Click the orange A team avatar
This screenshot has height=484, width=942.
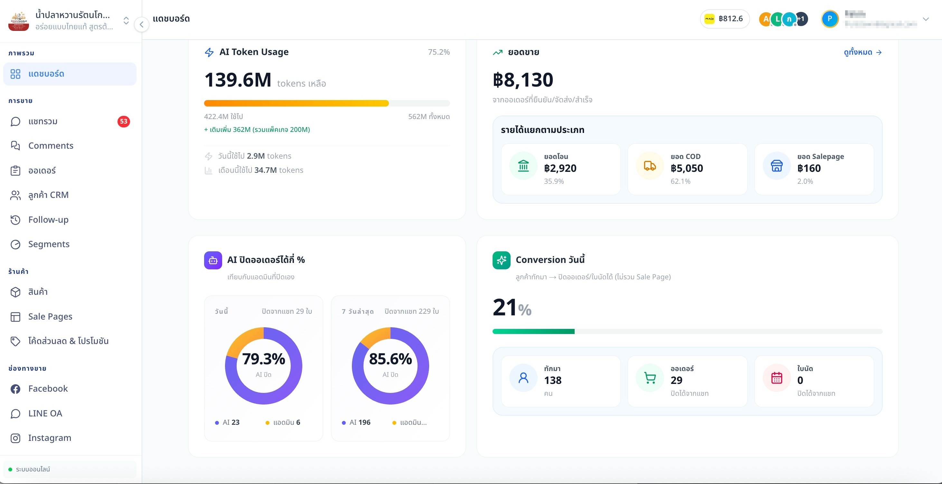point(766,19)
